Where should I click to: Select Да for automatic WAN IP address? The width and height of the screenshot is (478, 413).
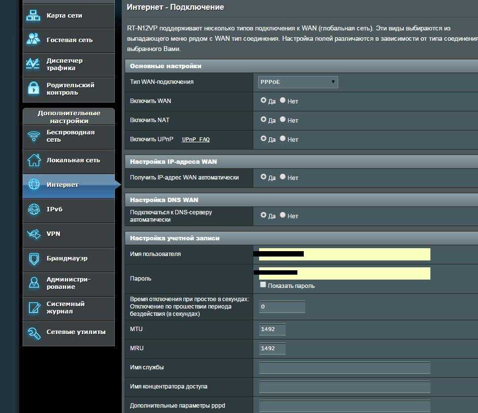pos(264,177)
